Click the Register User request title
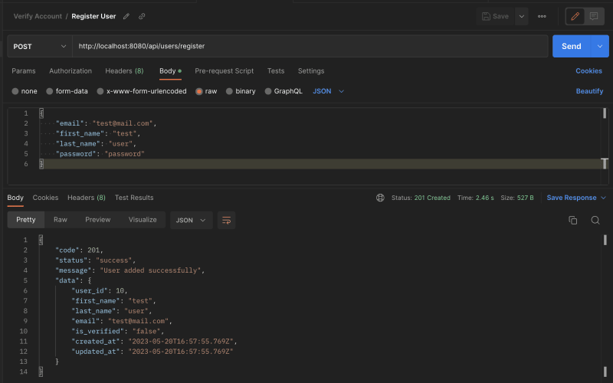Screen dimensions: 613x383 pos(93,16)
